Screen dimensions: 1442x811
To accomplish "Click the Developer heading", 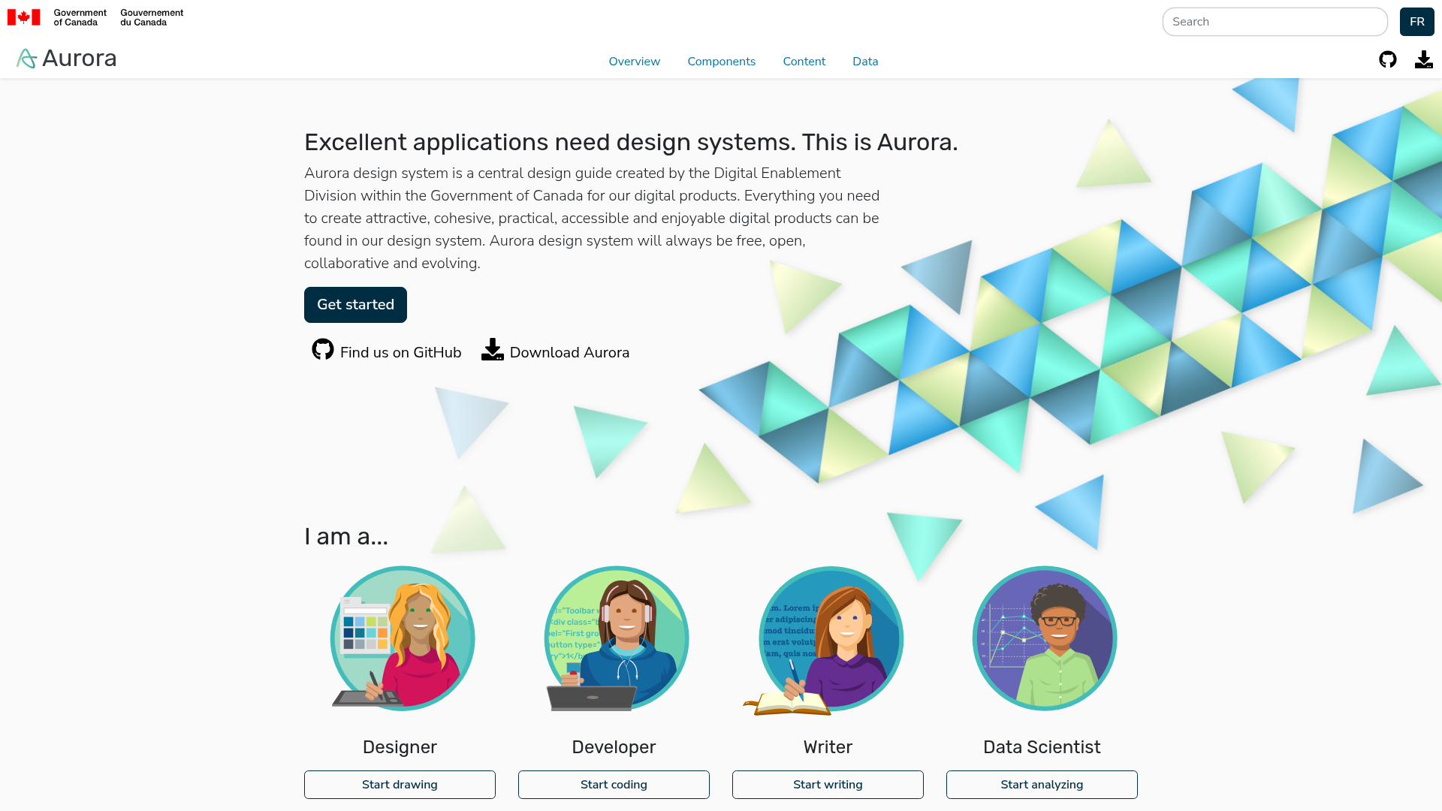I will [614, 747].
